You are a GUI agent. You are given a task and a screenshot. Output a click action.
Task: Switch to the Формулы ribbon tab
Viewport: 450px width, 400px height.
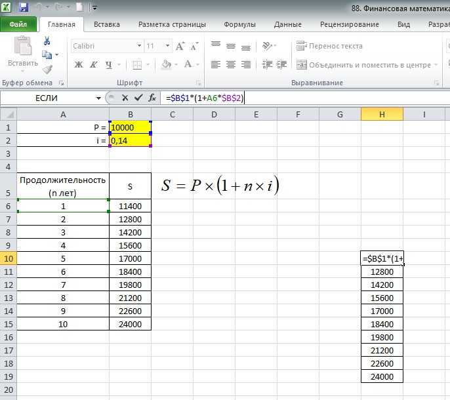pos(239,24)
